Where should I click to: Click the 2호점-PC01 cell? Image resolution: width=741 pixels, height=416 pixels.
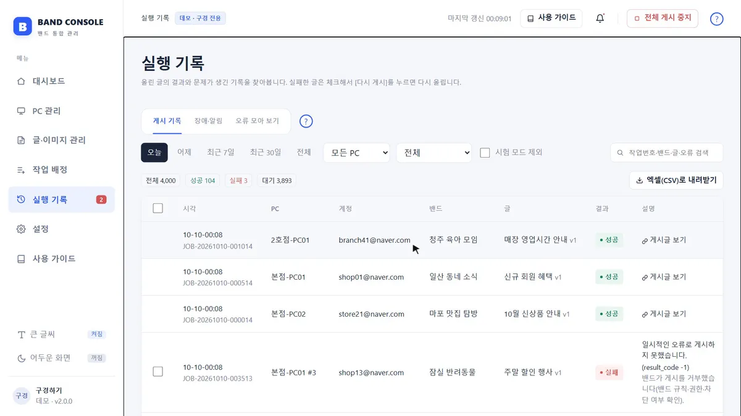[290, 240]
